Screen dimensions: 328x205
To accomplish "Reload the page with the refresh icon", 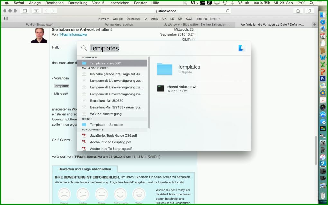I will click(x=228, y=11).
